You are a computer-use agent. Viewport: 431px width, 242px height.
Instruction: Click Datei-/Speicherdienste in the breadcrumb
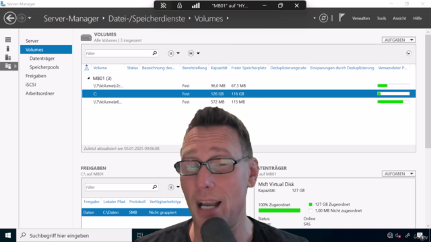click(147, 19)
